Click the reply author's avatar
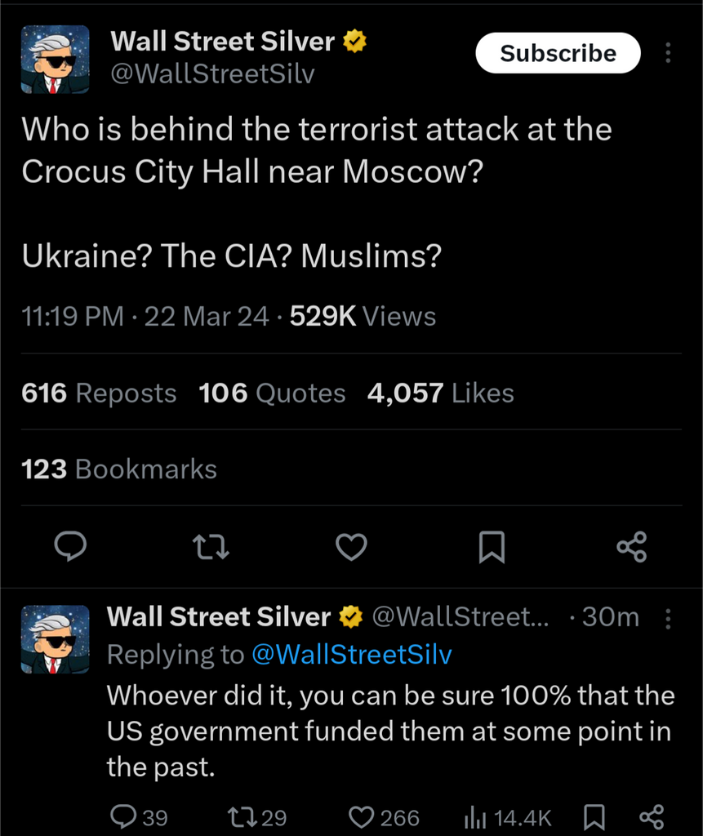The width and height of the screenshot is (703, 836). click(55, 639)
